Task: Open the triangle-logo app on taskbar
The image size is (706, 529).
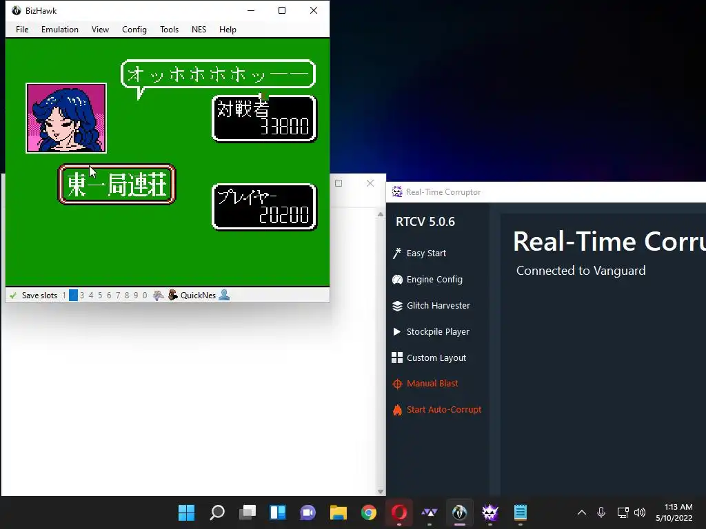Action: [x=429, y=512]
